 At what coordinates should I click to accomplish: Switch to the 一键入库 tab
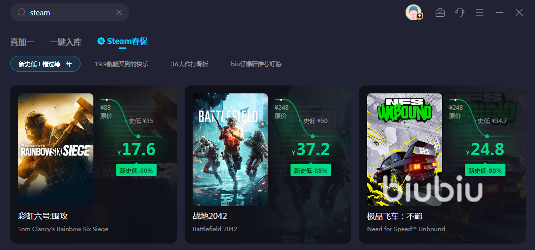pyautogui.click(x=66, y=42)
